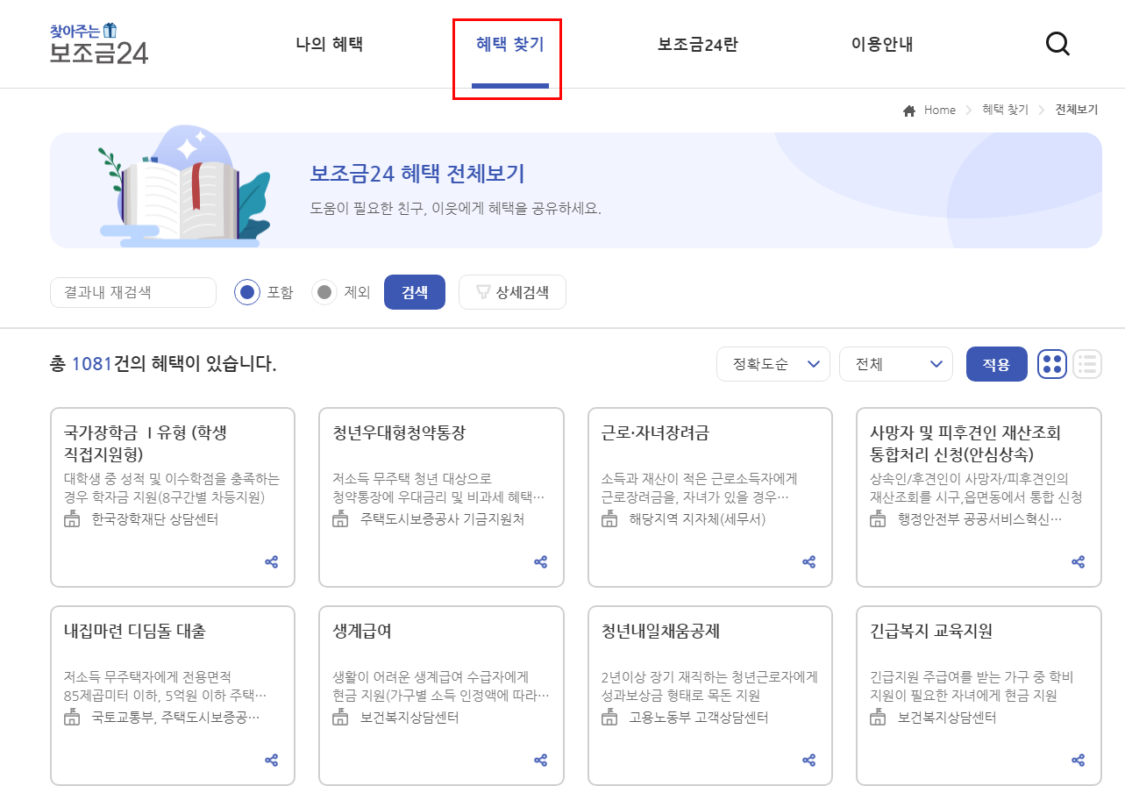Go to Home via the house icon

[909, 111]
